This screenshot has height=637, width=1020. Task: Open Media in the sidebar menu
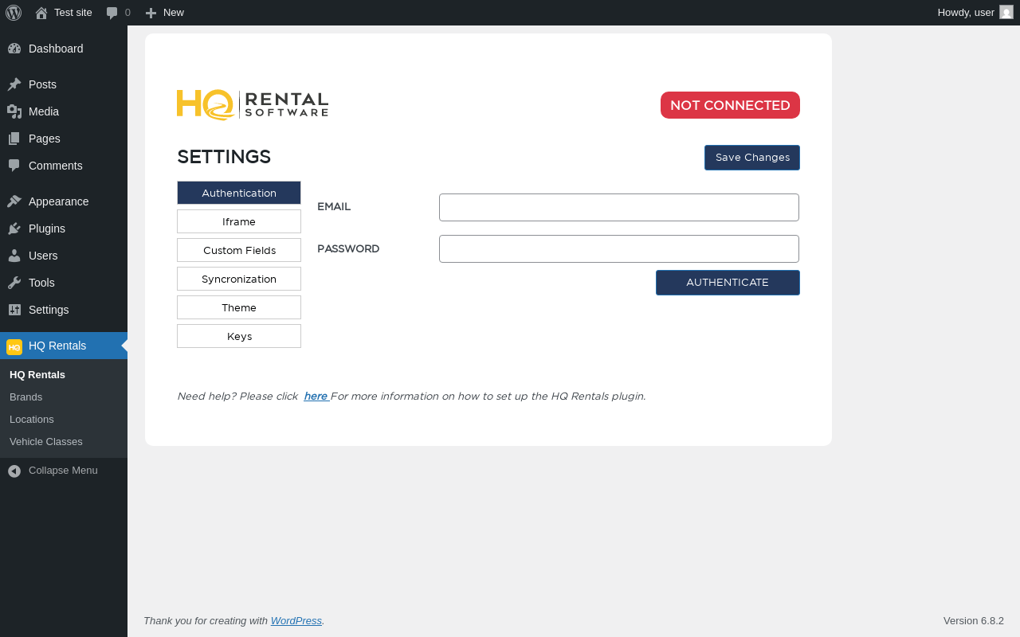click(64, 111)
